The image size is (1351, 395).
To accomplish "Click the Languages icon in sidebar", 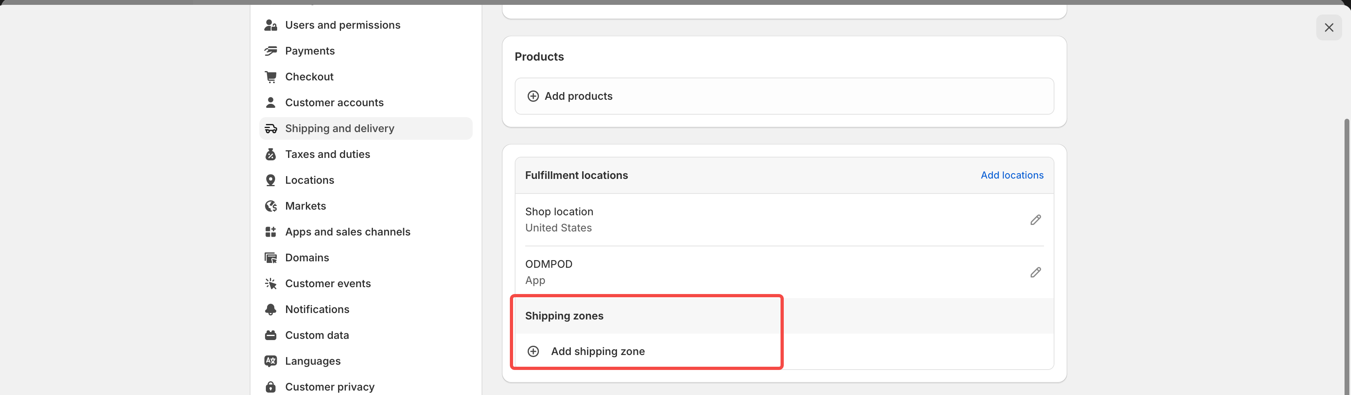I will (271, 361).
